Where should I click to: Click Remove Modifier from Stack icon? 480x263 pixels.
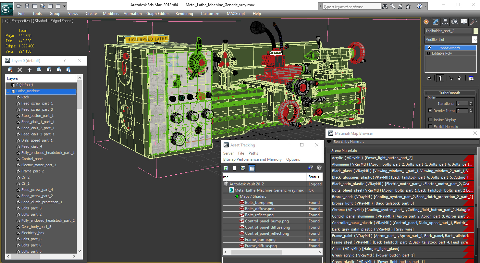459,78
